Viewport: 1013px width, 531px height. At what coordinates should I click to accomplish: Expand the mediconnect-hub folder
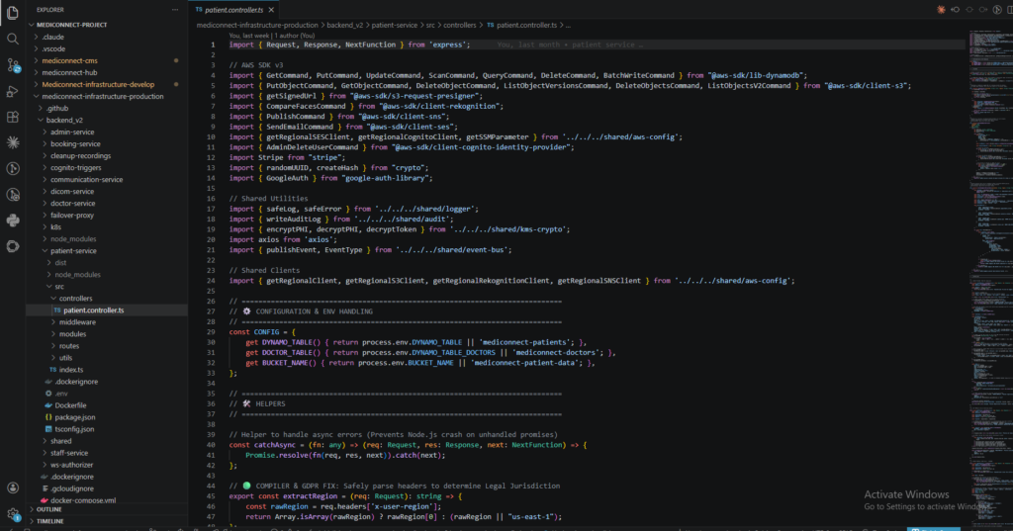107,72
